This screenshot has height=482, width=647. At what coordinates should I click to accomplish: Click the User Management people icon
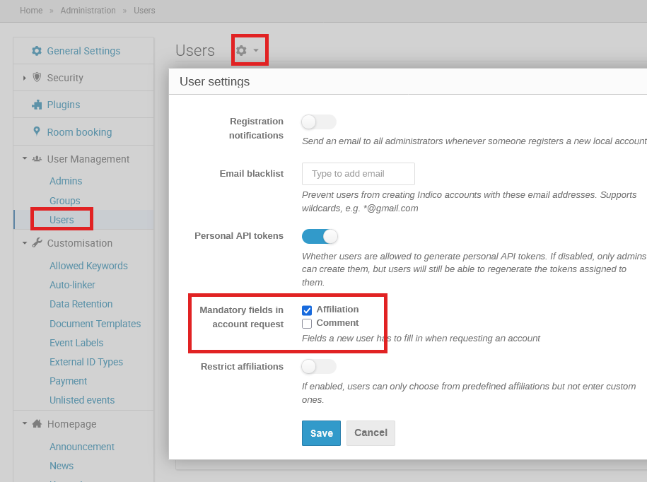[37, 159]
